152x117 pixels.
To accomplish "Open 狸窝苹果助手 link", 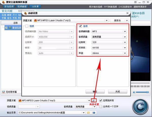I will coord(140,7).
